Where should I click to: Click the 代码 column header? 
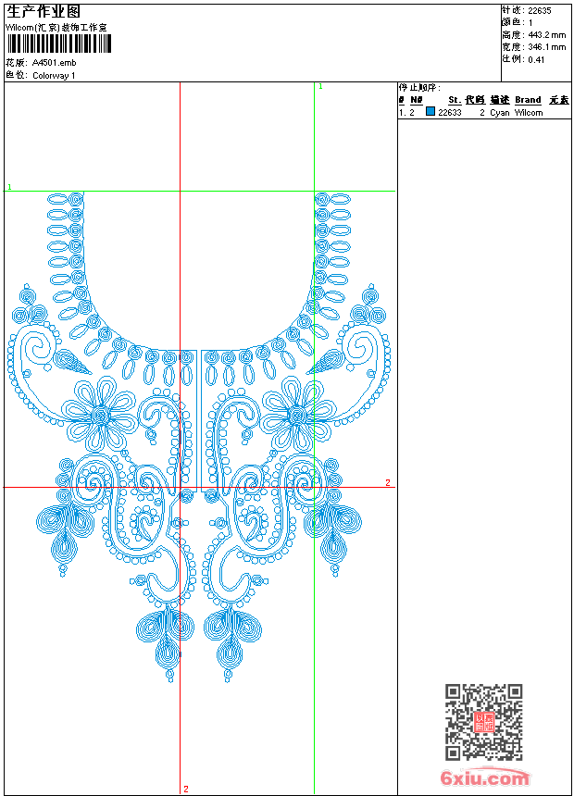pos(475,100)
